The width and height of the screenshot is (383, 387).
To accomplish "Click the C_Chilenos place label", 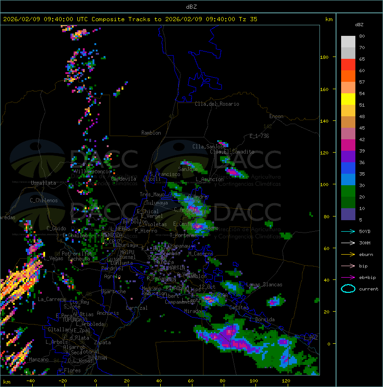I will point(44,200).
